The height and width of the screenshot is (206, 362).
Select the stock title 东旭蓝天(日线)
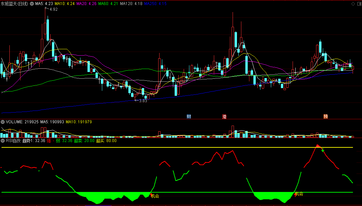(x=14, y=4)
